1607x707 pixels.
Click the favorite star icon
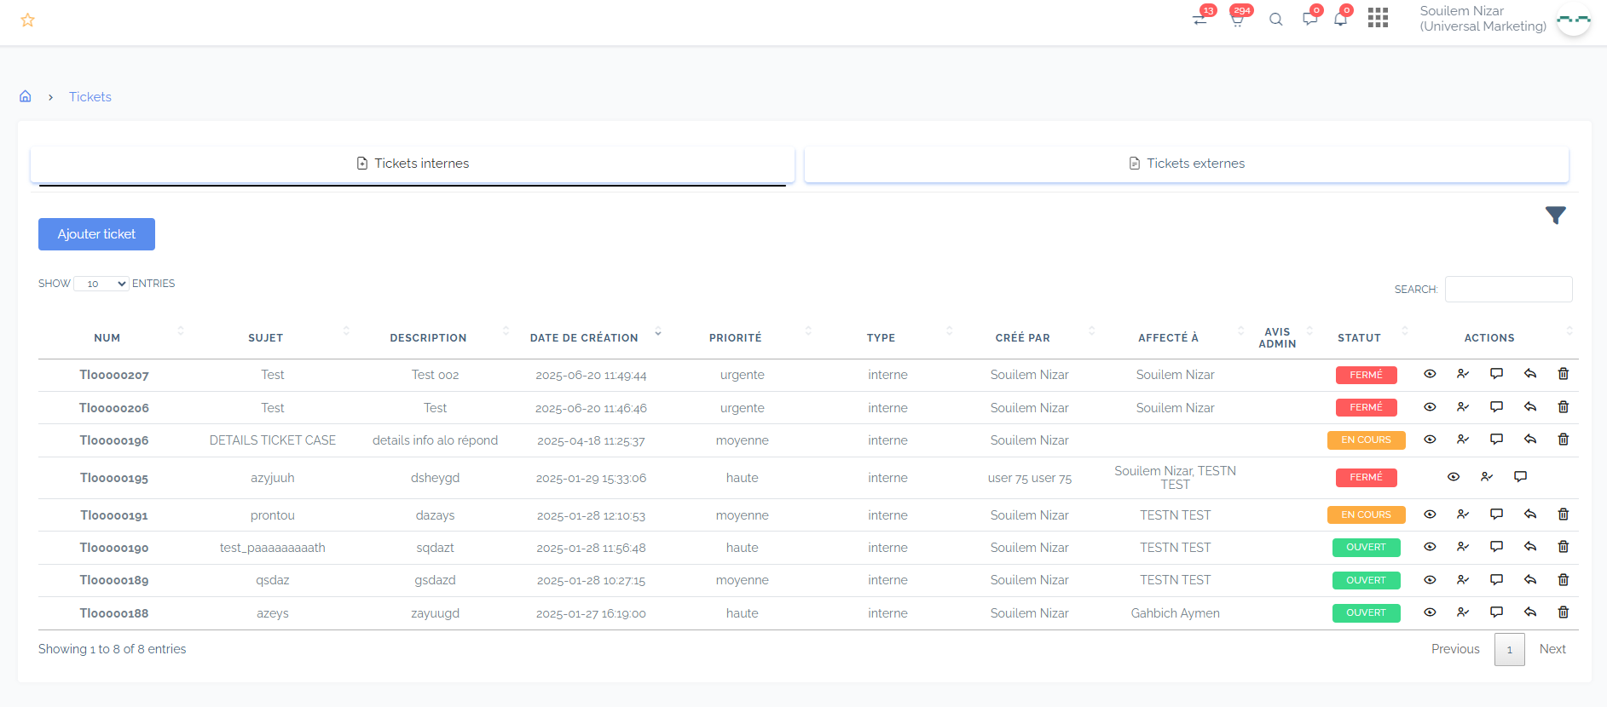(27, 20)
